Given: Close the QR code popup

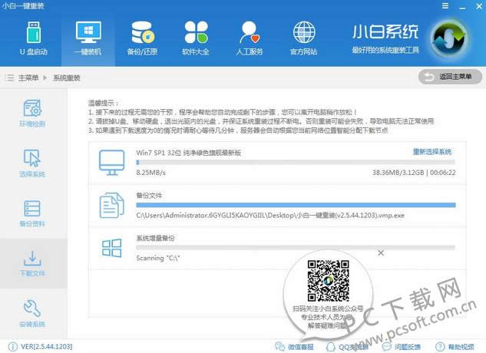Looking at the screenshot, I should [x=381, y=253].
